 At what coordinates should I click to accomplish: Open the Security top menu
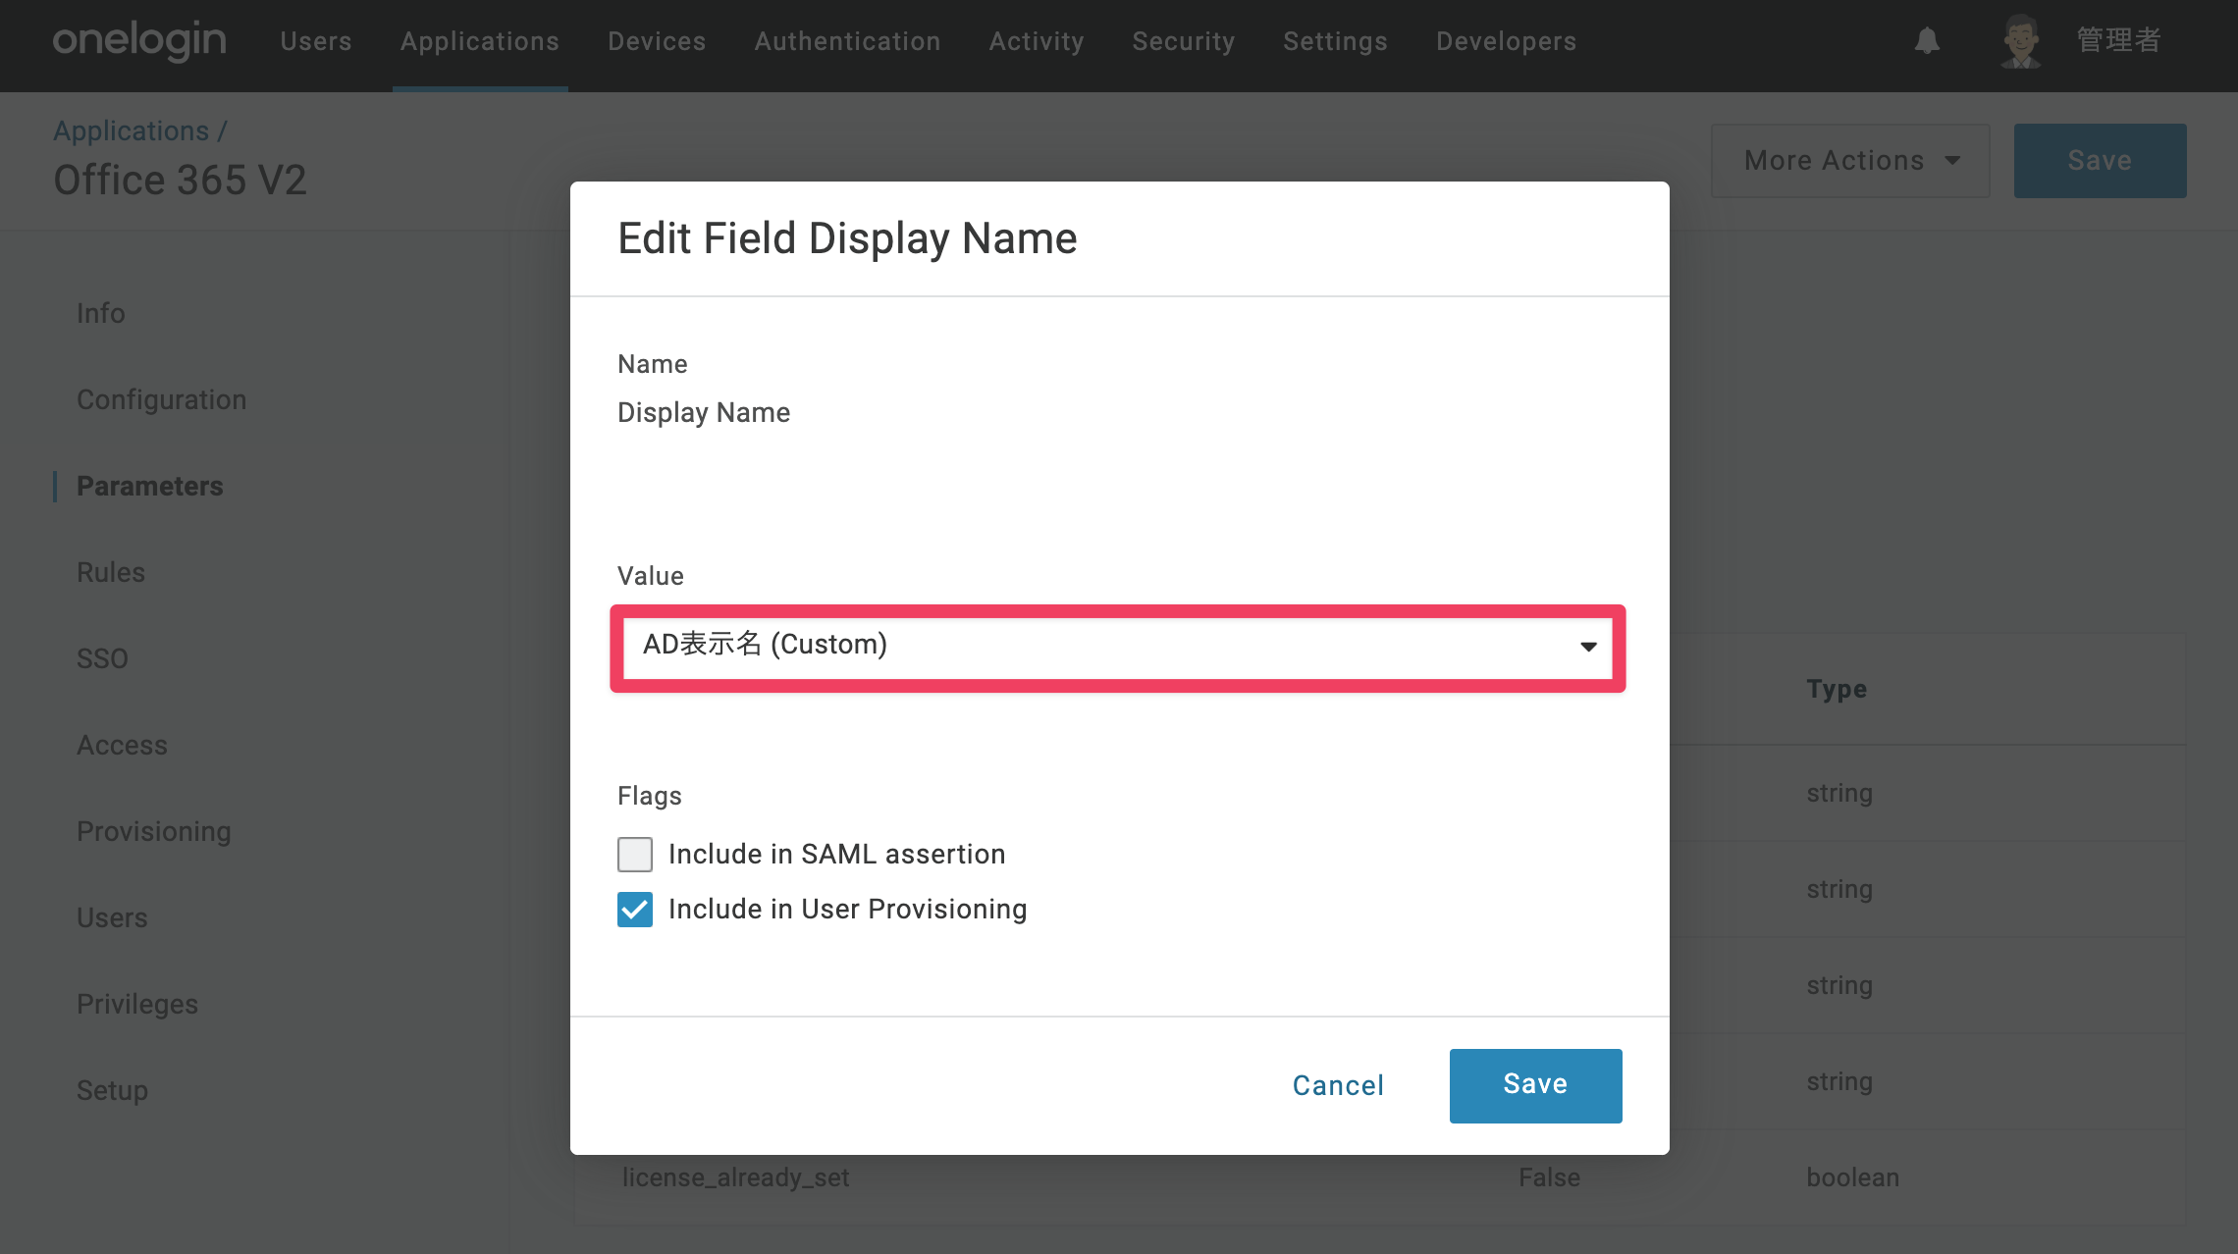[x=1184, y=41]
